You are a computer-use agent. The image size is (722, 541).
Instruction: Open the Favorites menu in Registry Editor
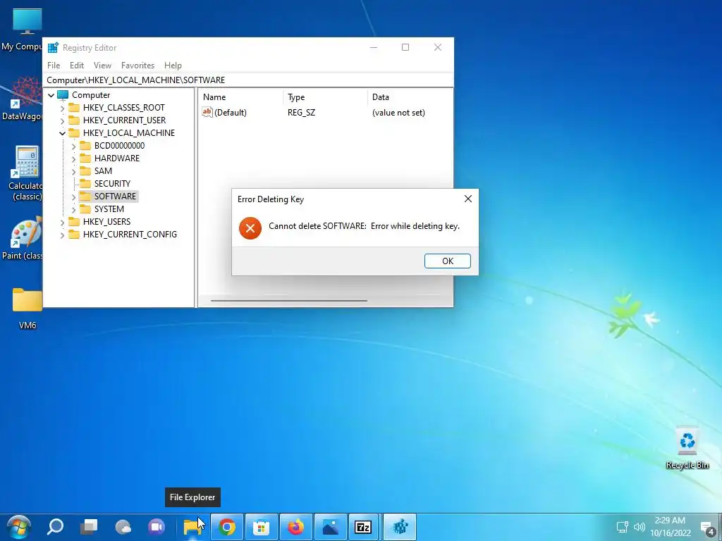pyautogui.click(x=137, y=66)
